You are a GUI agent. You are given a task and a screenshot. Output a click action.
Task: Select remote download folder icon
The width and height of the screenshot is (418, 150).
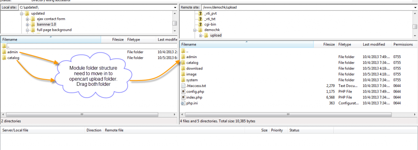[183, 68]
